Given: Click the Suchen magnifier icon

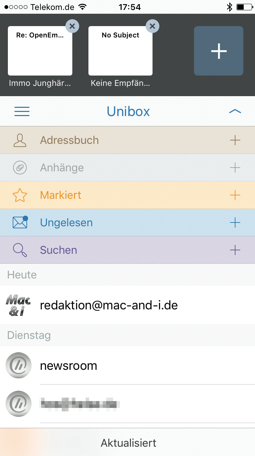Looking at the screenshot, I should (x=20, y=250).
